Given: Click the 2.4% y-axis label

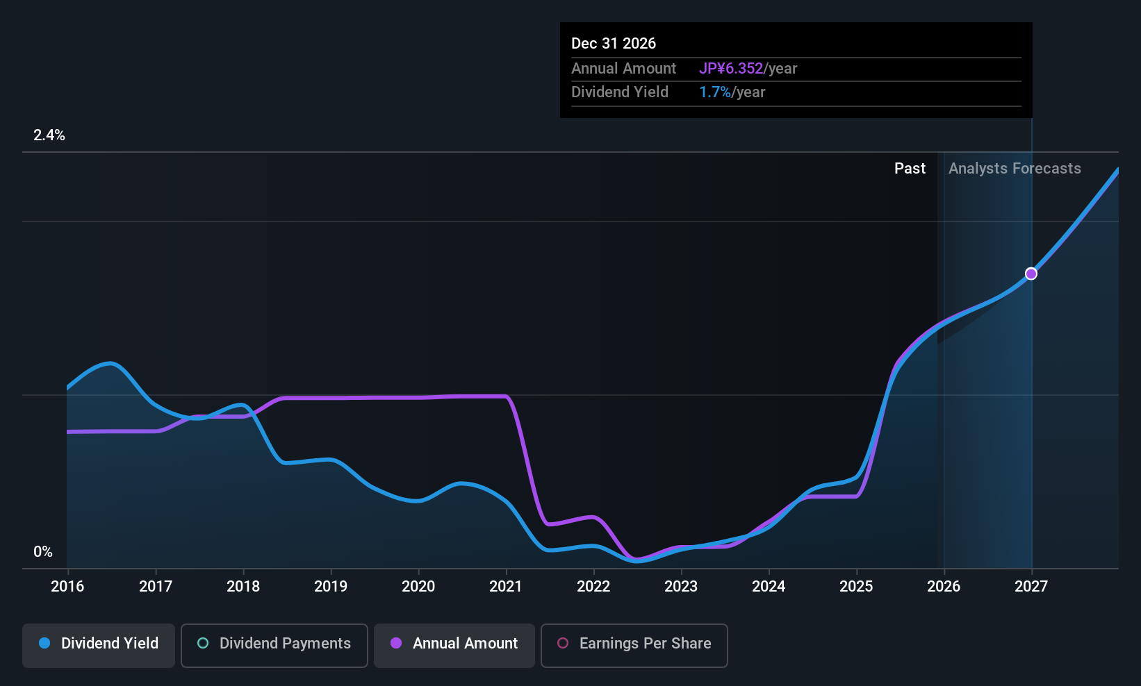Looking at the screenshot, I should [x=49, y=135].
